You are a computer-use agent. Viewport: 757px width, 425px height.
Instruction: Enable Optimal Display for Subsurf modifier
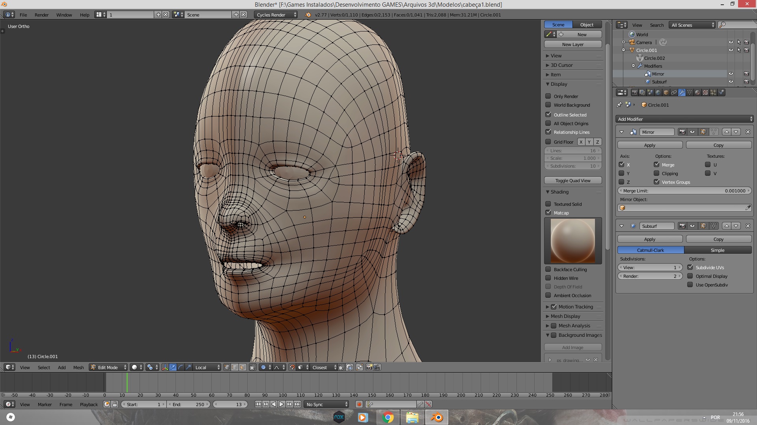point(690,276)
